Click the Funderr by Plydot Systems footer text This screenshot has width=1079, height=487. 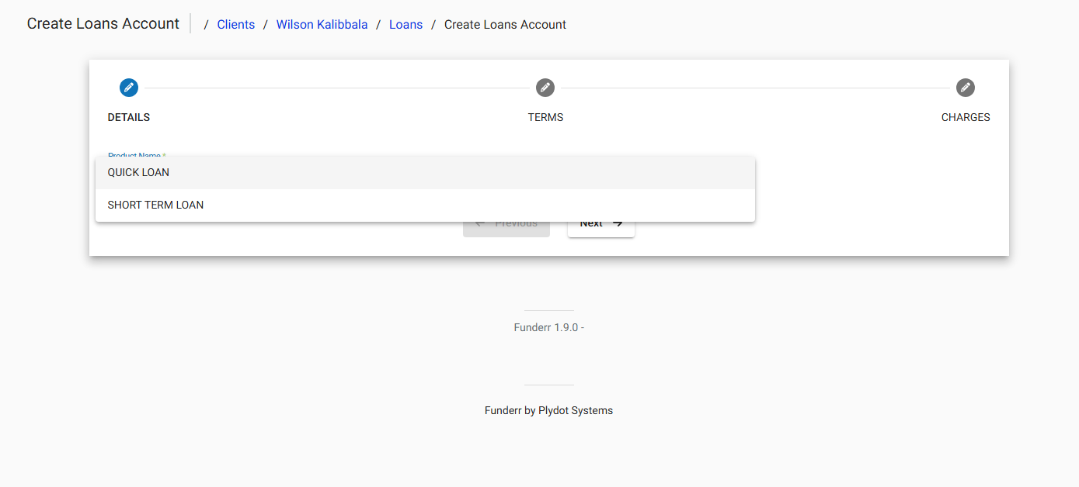548,410
